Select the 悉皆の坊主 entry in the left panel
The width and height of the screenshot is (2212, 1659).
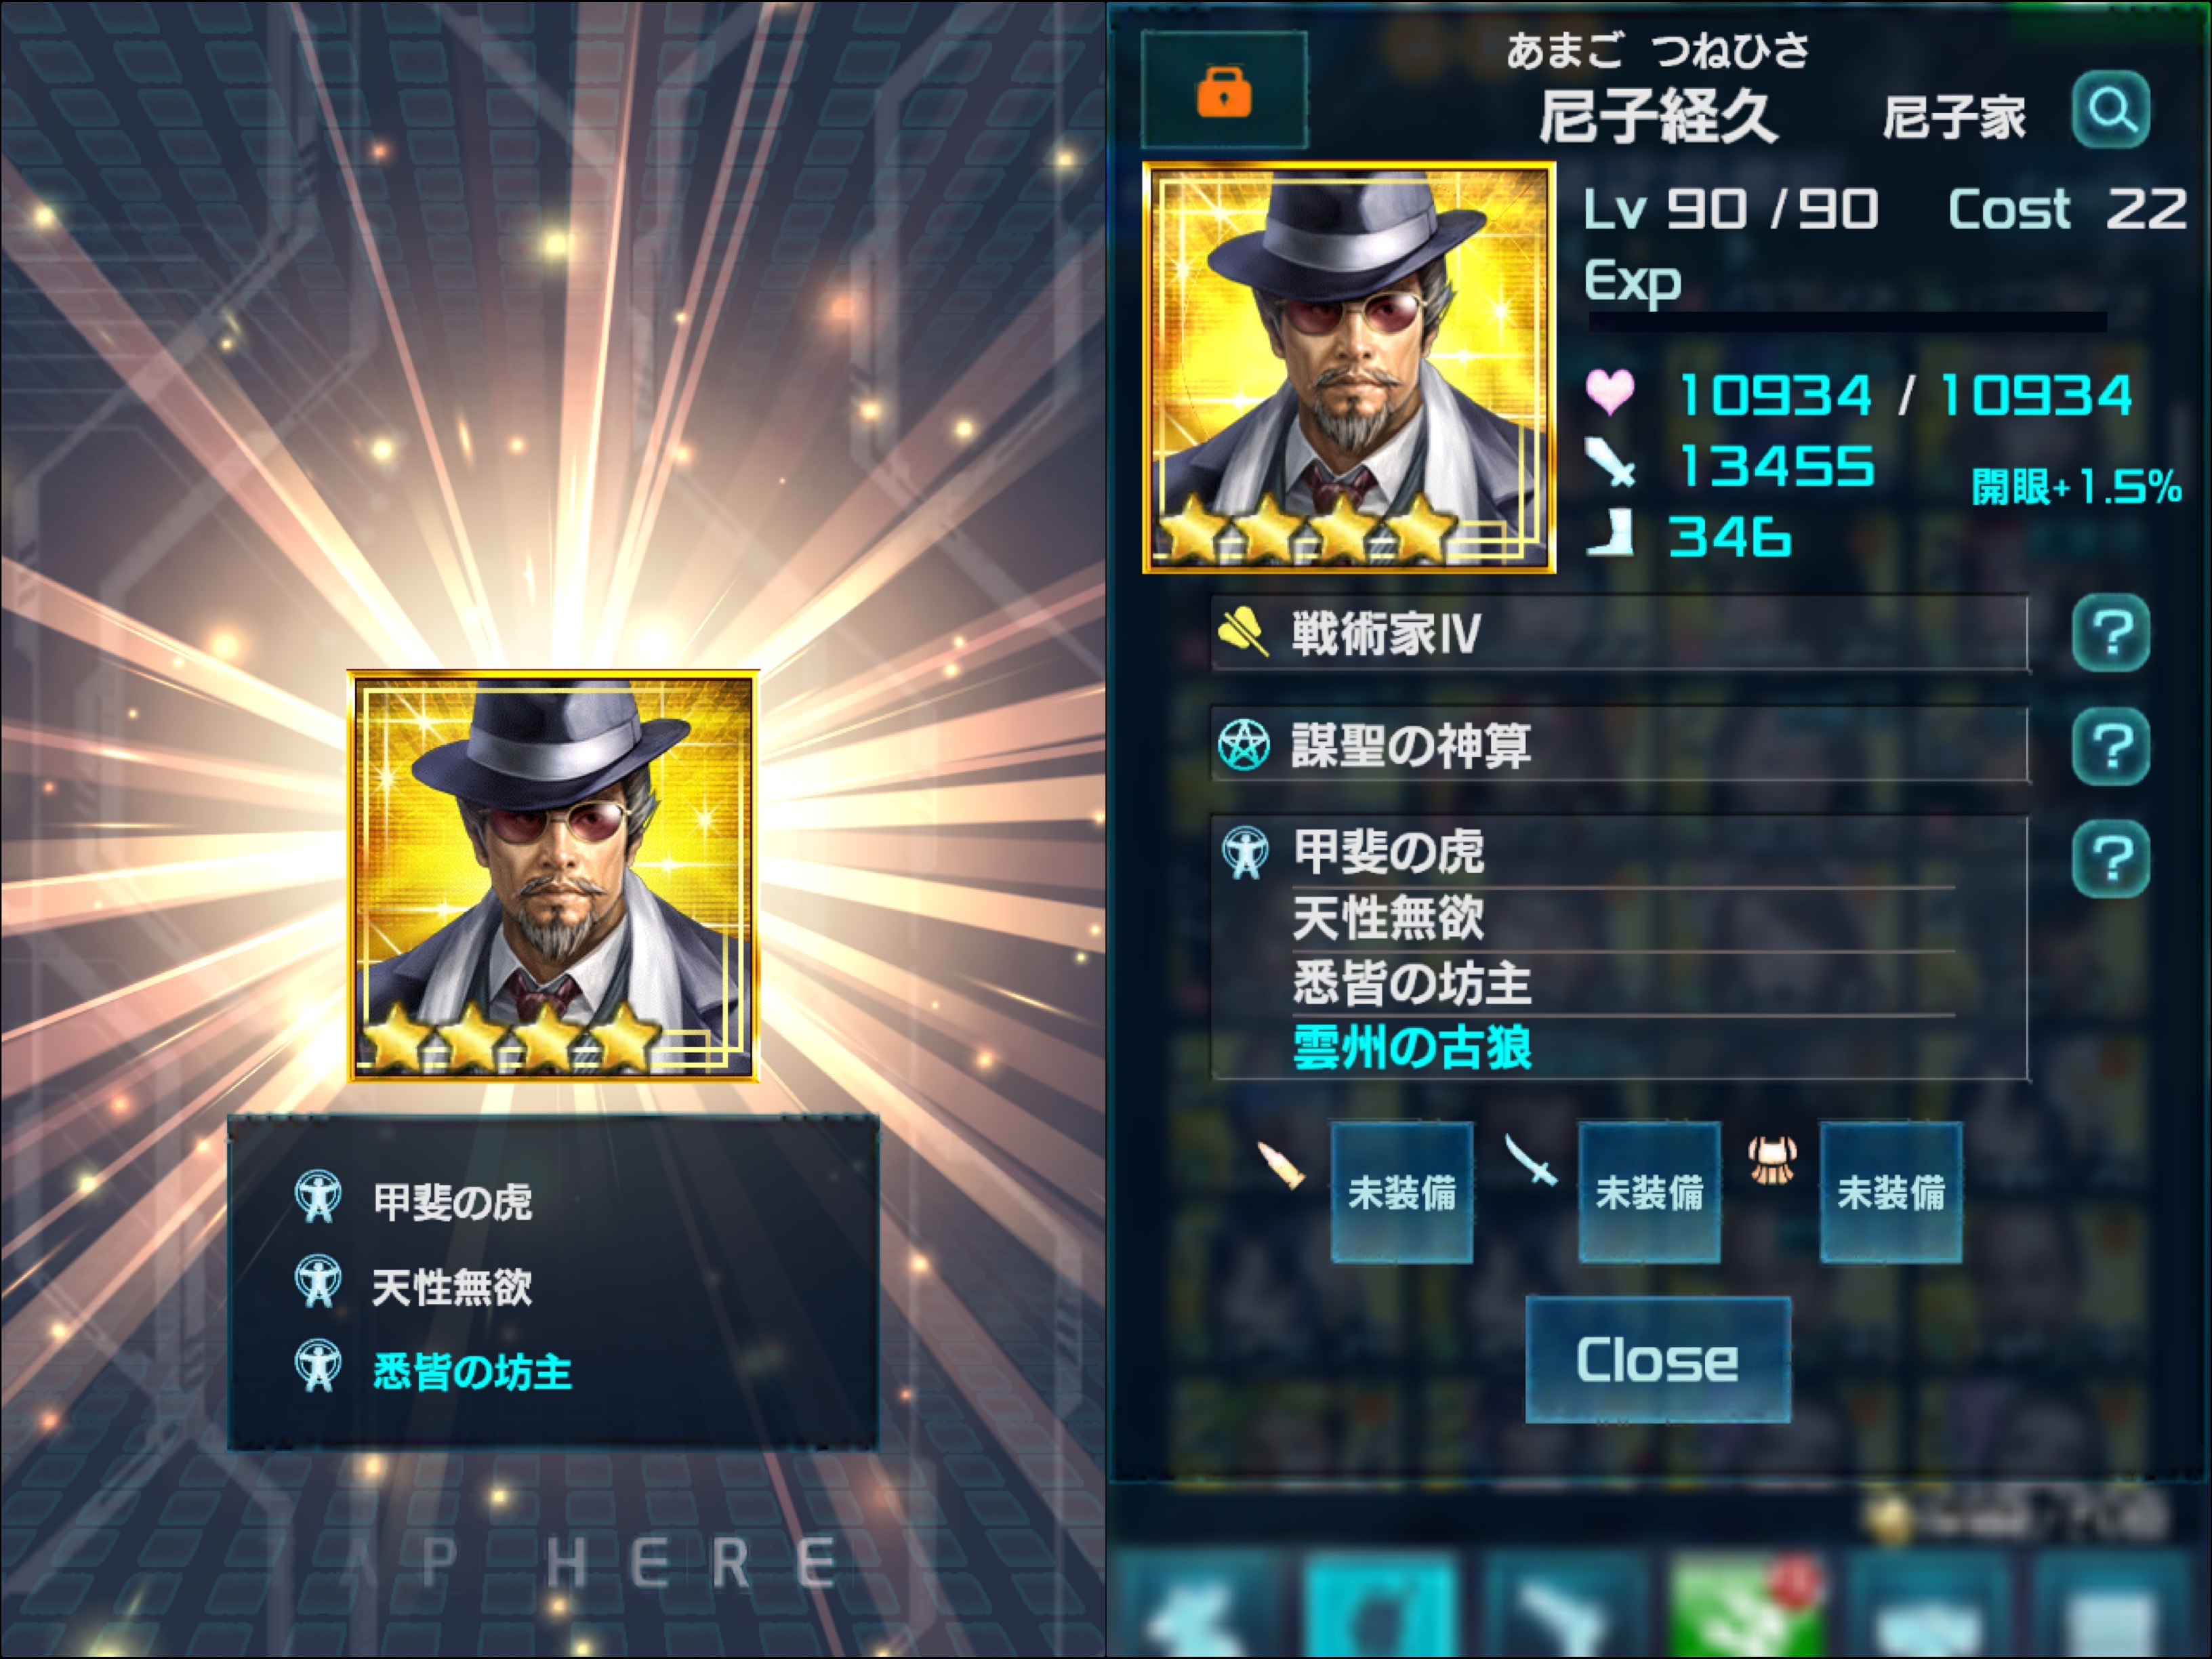point(472,1371)
